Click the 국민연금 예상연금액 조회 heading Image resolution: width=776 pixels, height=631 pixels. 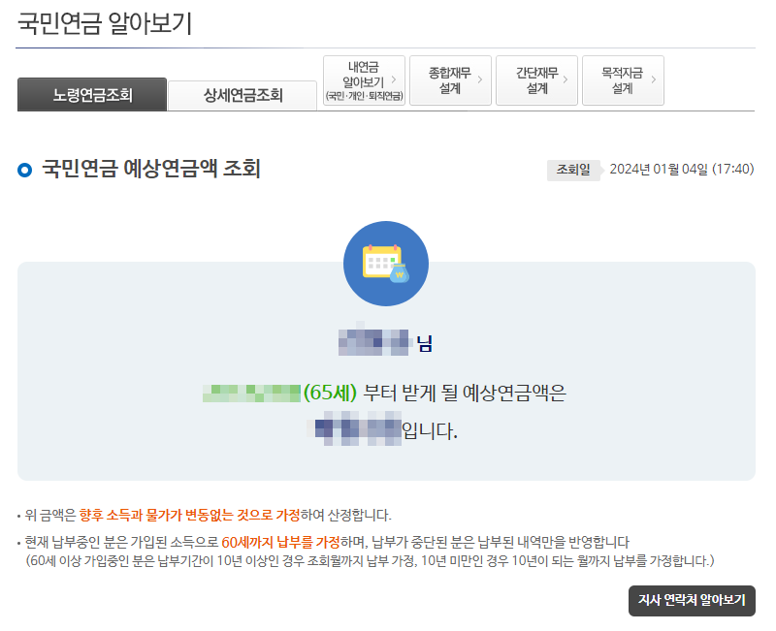tap(151, 169)
